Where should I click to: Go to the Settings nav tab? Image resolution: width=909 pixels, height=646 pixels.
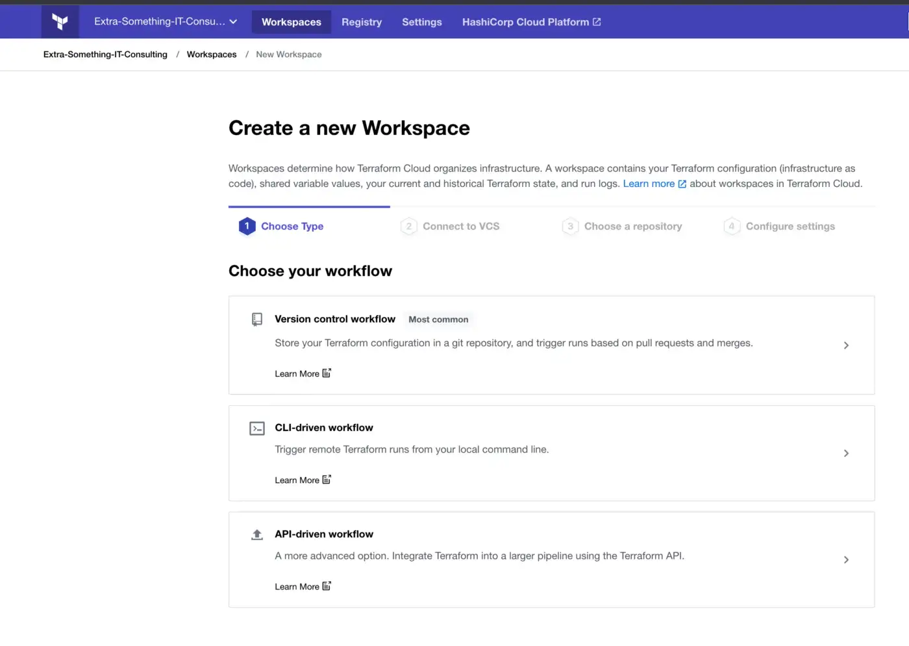(422, 22)
